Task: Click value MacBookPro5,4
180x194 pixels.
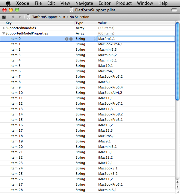Action: pyautogui.click(x=111, y=87)
